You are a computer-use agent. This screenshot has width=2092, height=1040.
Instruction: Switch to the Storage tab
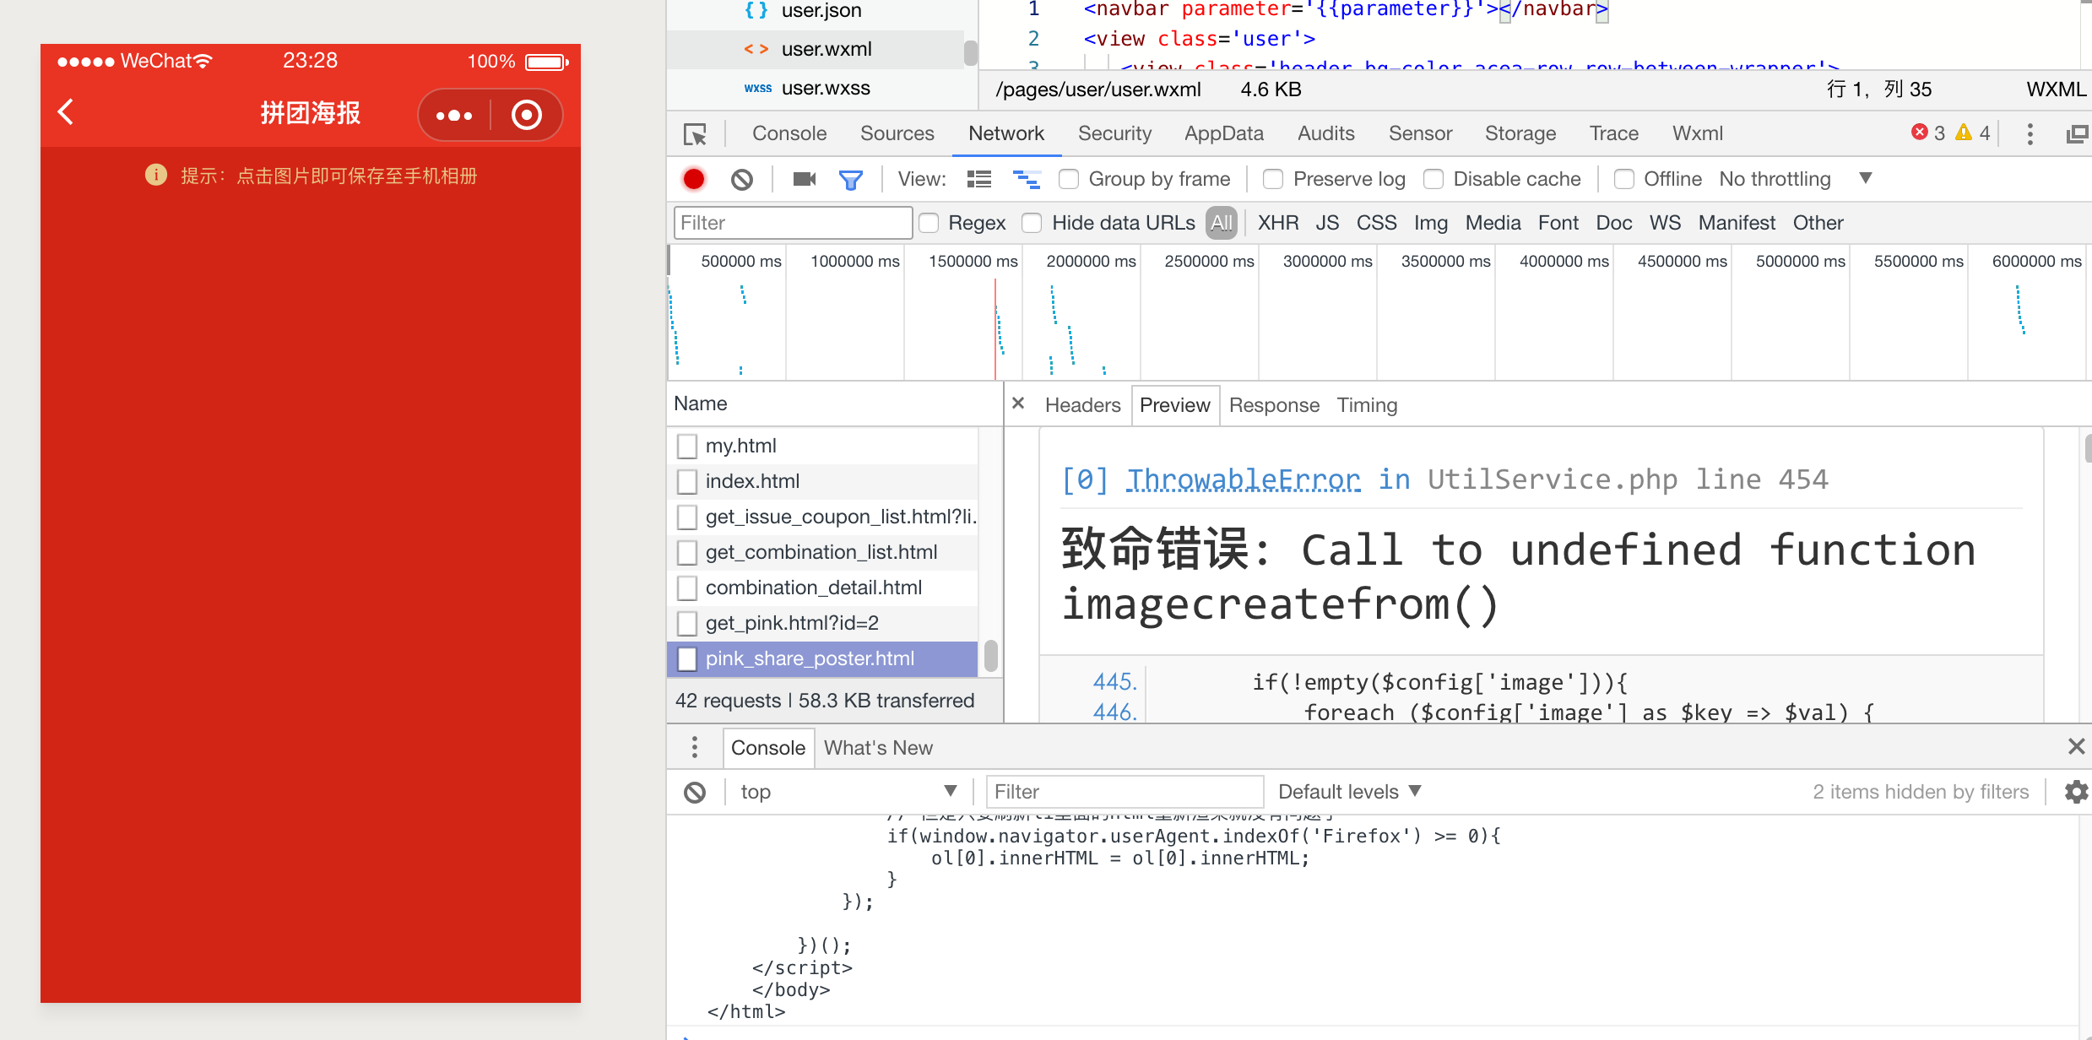[1520, 133]
